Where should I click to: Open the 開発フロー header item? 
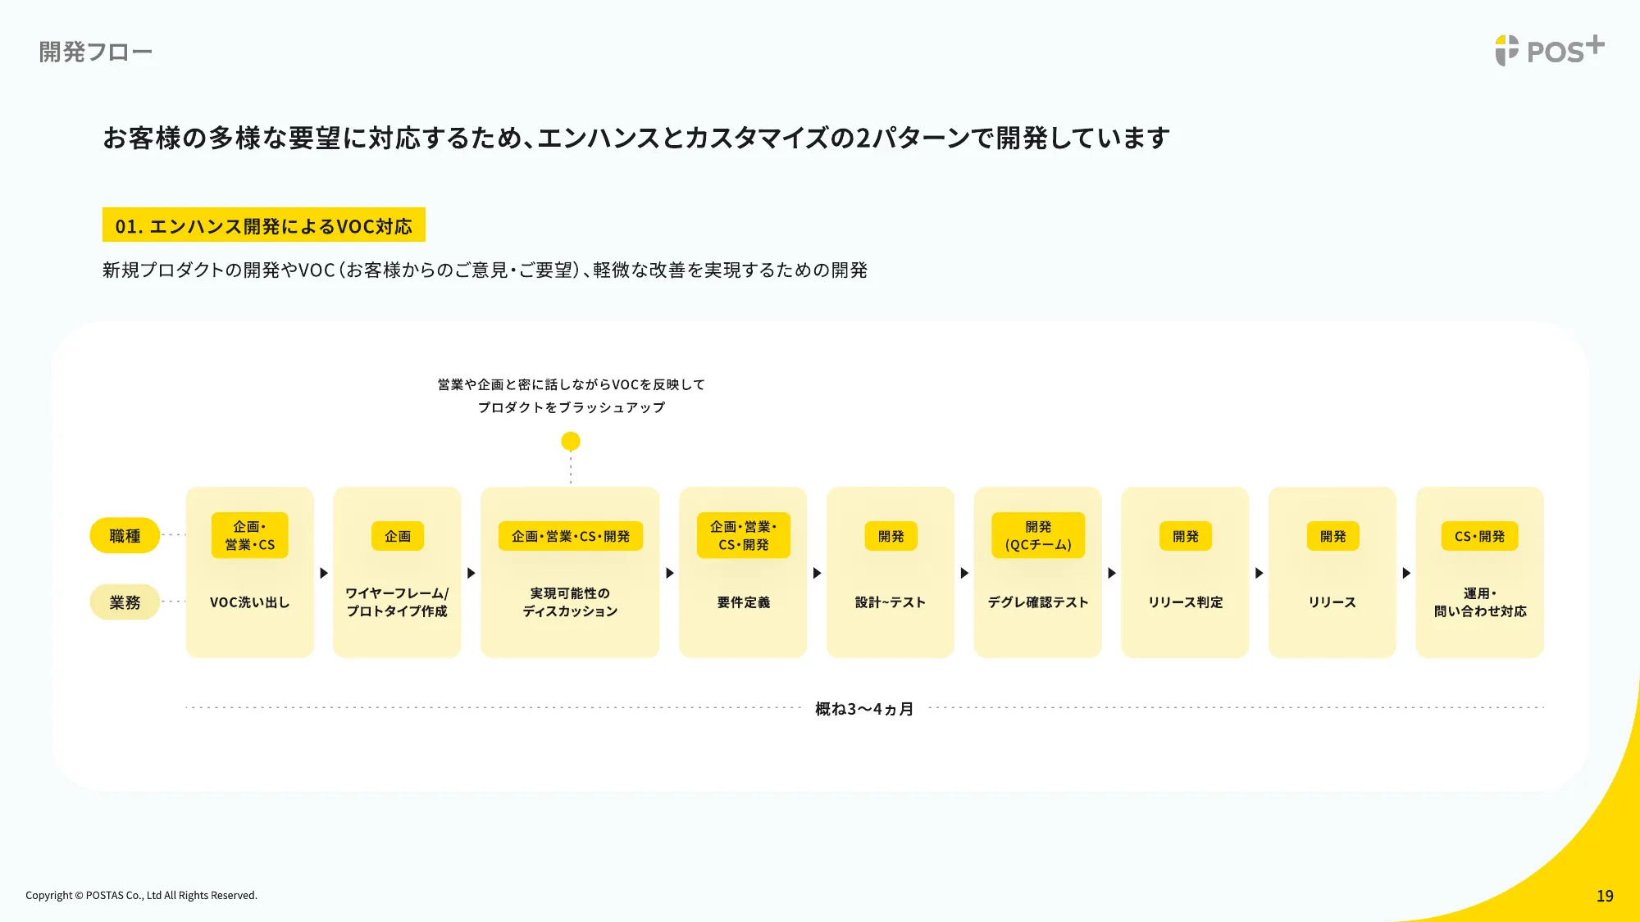[93, 51]
